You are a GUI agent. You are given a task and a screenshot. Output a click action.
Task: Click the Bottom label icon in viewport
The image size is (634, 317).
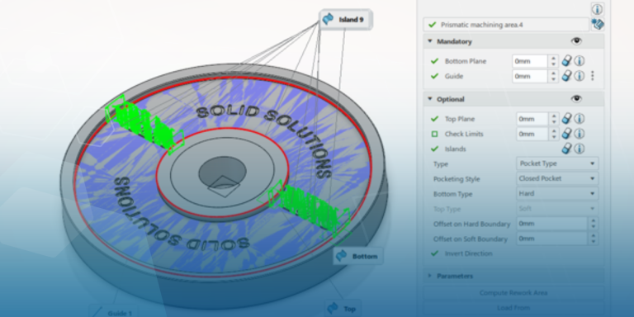pyautogui.click(x=342, y=256)
